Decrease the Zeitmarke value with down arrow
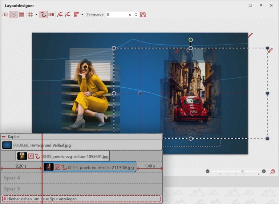Screen dimensions: 279x204 136,16
